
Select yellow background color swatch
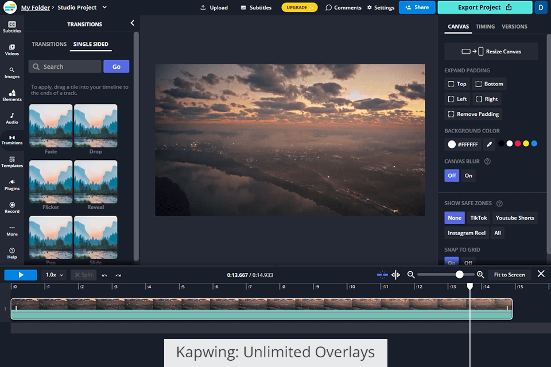(x=526, y=143)
